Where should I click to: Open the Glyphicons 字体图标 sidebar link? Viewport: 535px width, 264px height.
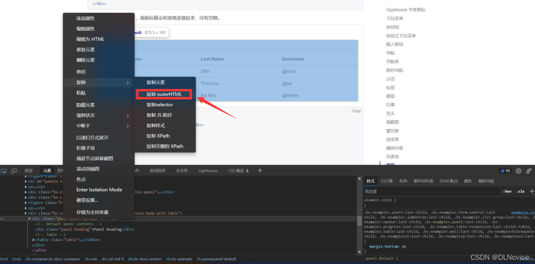coord(406,10)
